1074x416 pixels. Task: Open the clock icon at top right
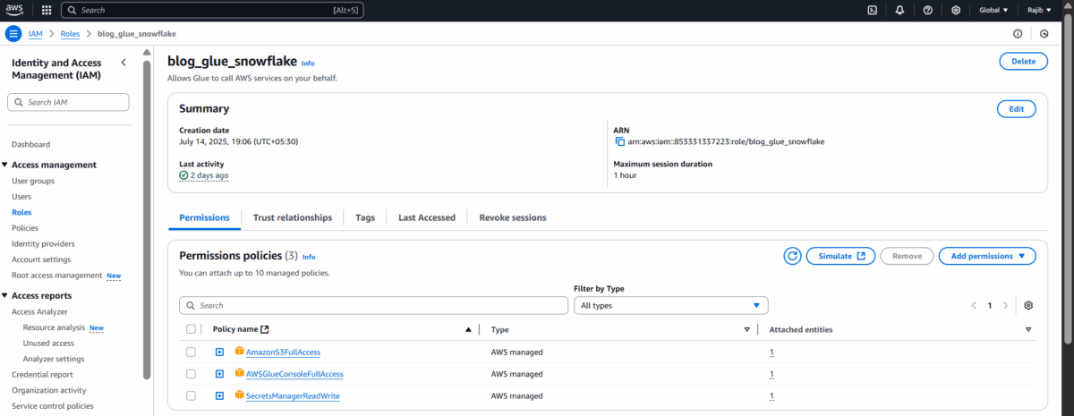point(1044,34)
